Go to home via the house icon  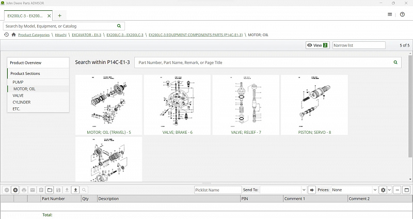click(14, 35)
